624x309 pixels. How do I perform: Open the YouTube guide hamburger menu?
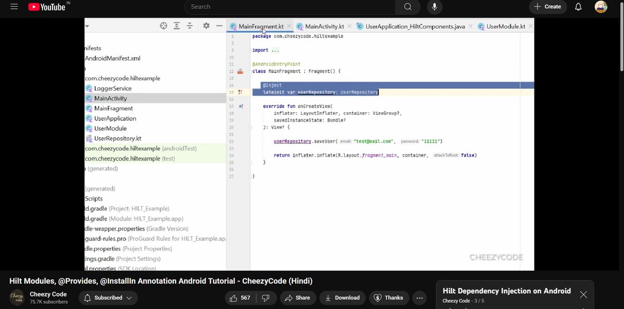click(14, 7)
